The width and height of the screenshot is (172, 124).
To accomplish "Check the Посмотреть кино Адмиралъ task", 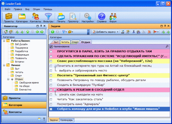I will coord(51,104).
